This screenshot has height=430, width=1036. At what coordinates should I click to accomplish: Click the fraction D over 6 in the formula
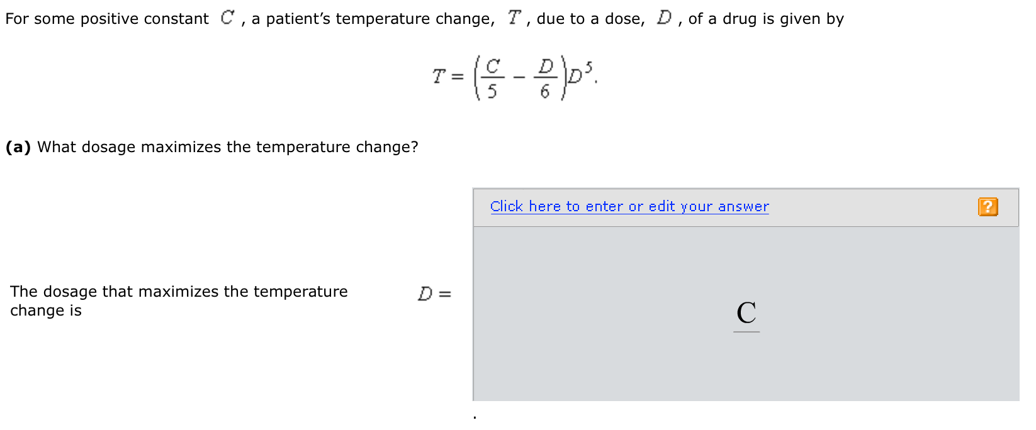(545, 77)
